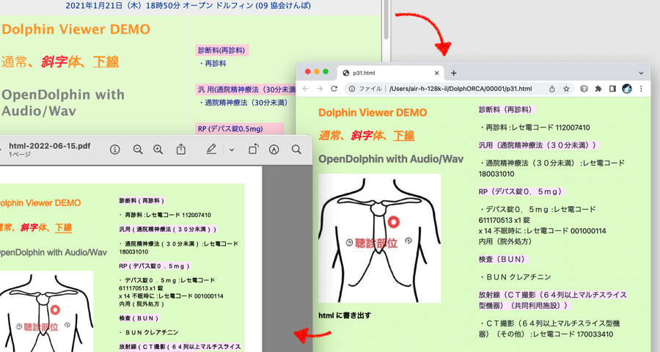Show the Markup toolbar in Preview
The width and height of the screenshot is (660, 352).
(x=274, y=150)
